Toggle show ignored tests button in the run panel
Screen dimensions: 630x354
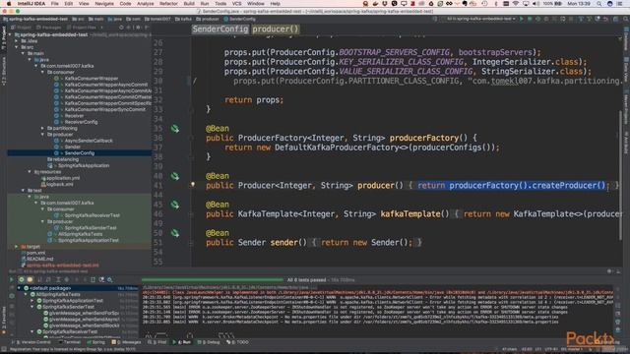click(30, 279)
